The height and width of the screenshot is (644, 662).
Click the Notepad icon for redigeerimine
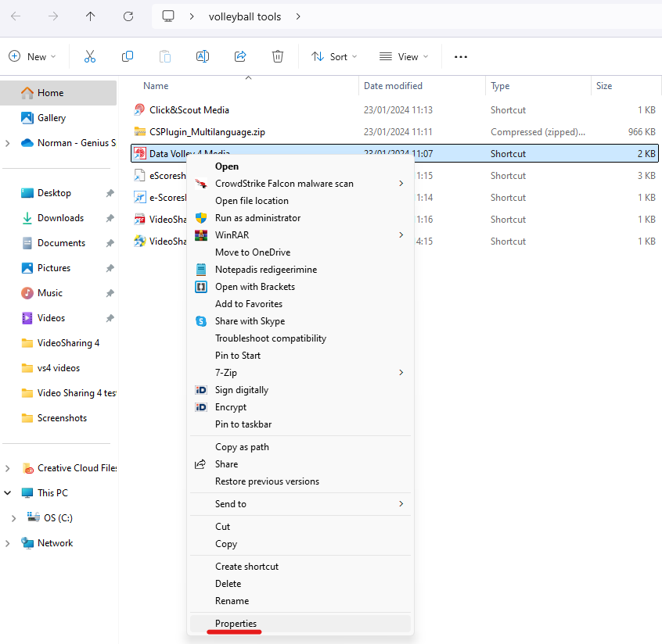coord(201,270)
